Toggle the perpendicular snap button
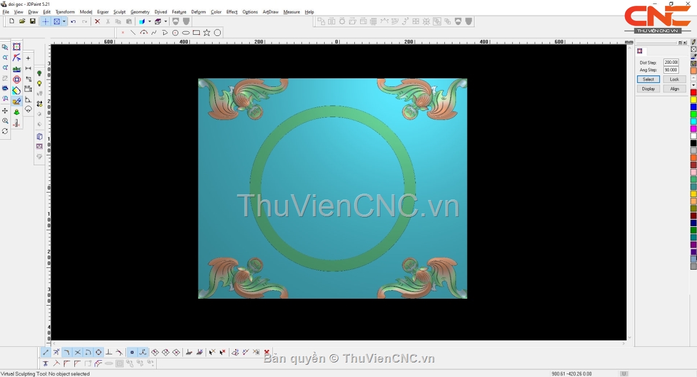This screenshot has width=697, height=377. click(109, 352)
